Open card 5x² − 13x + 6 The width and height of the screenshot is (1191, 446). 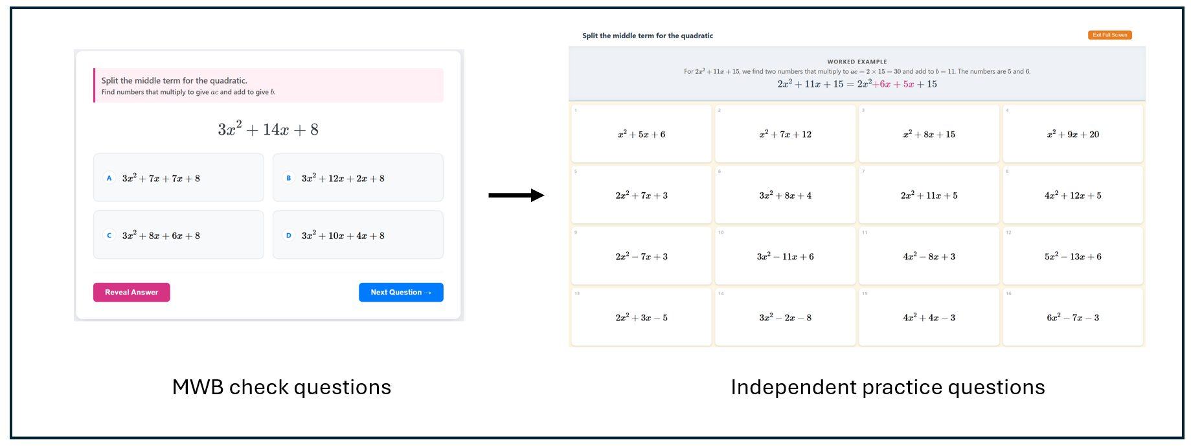point(1072,256)
